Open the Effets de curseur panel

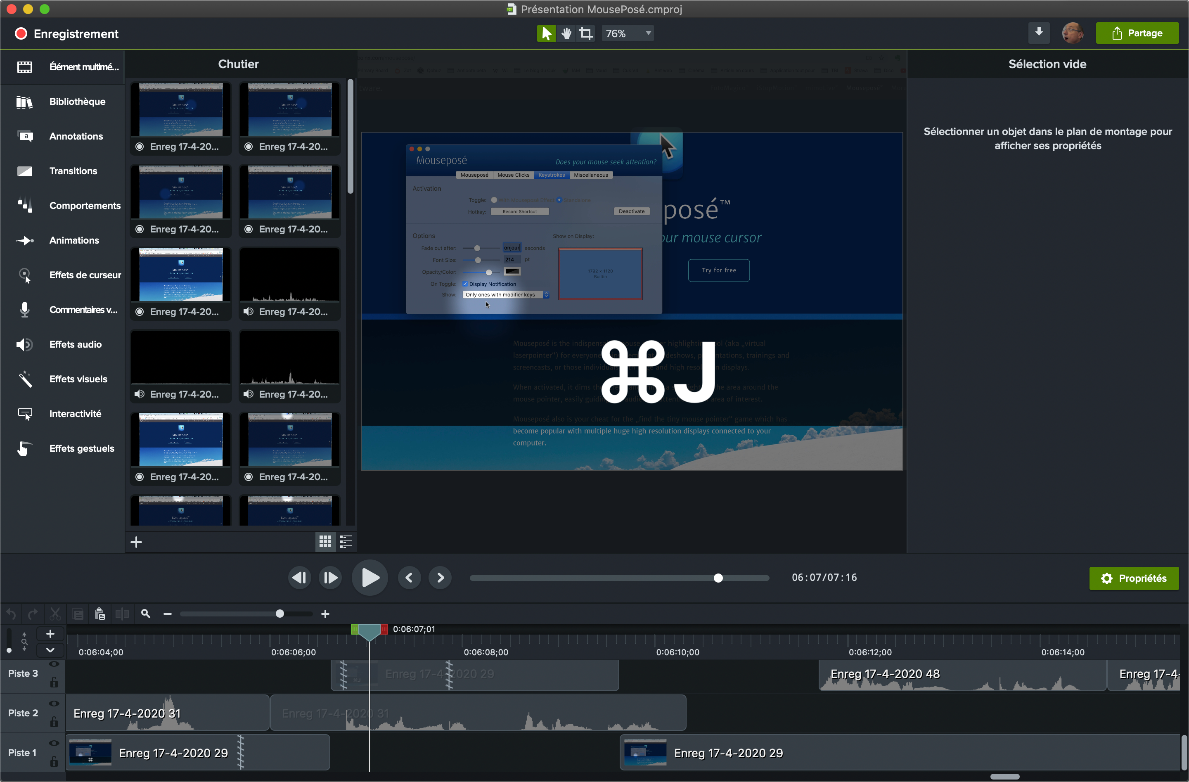62,275
